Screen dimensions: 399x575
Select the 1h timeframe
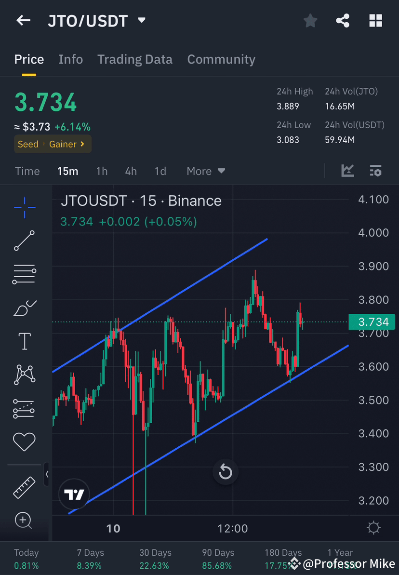click(102, 171)
